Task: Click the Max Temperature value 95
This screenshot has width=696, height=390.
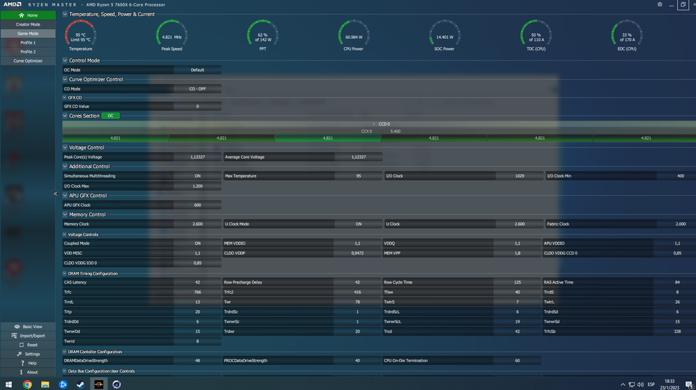Action: [x=358, y=176]
